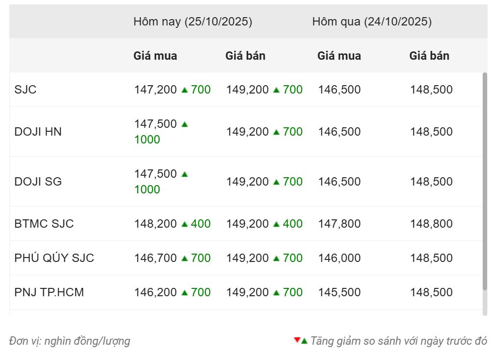Click the SJC row label
The height and width of the screenshot is (354, 492).
pos(26,90)
